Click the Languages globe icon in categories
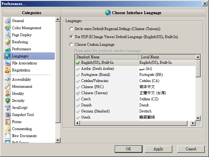This screenshot has height=157, width=209. point(8,56)
